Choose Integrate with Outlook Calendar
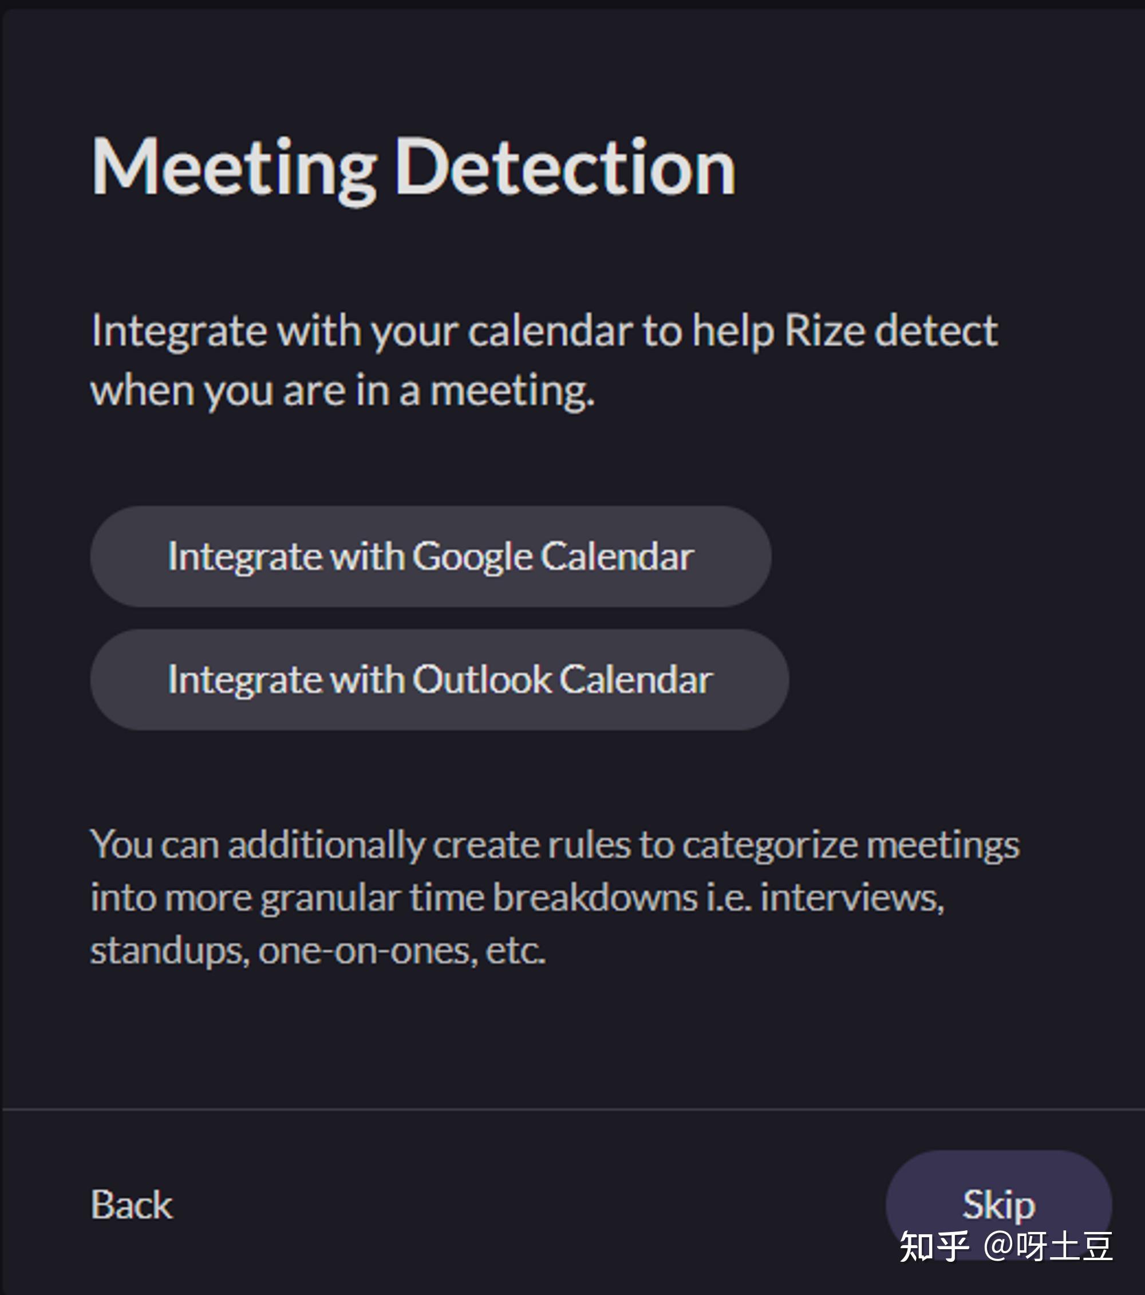This screenshot has height=1295, width=1145. tap(440, 680)
